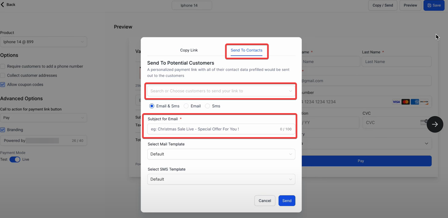Click the round next arrow button
This screenshot has width=448, height=218.
pyautogui.click(x=434, y=124)
